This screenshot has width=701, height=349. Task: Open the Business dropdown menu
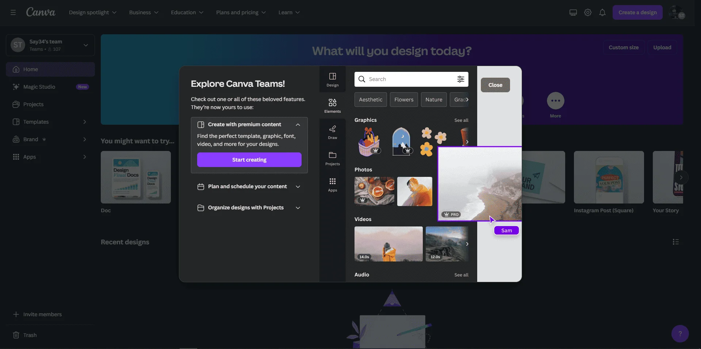[x=144, y=12]
